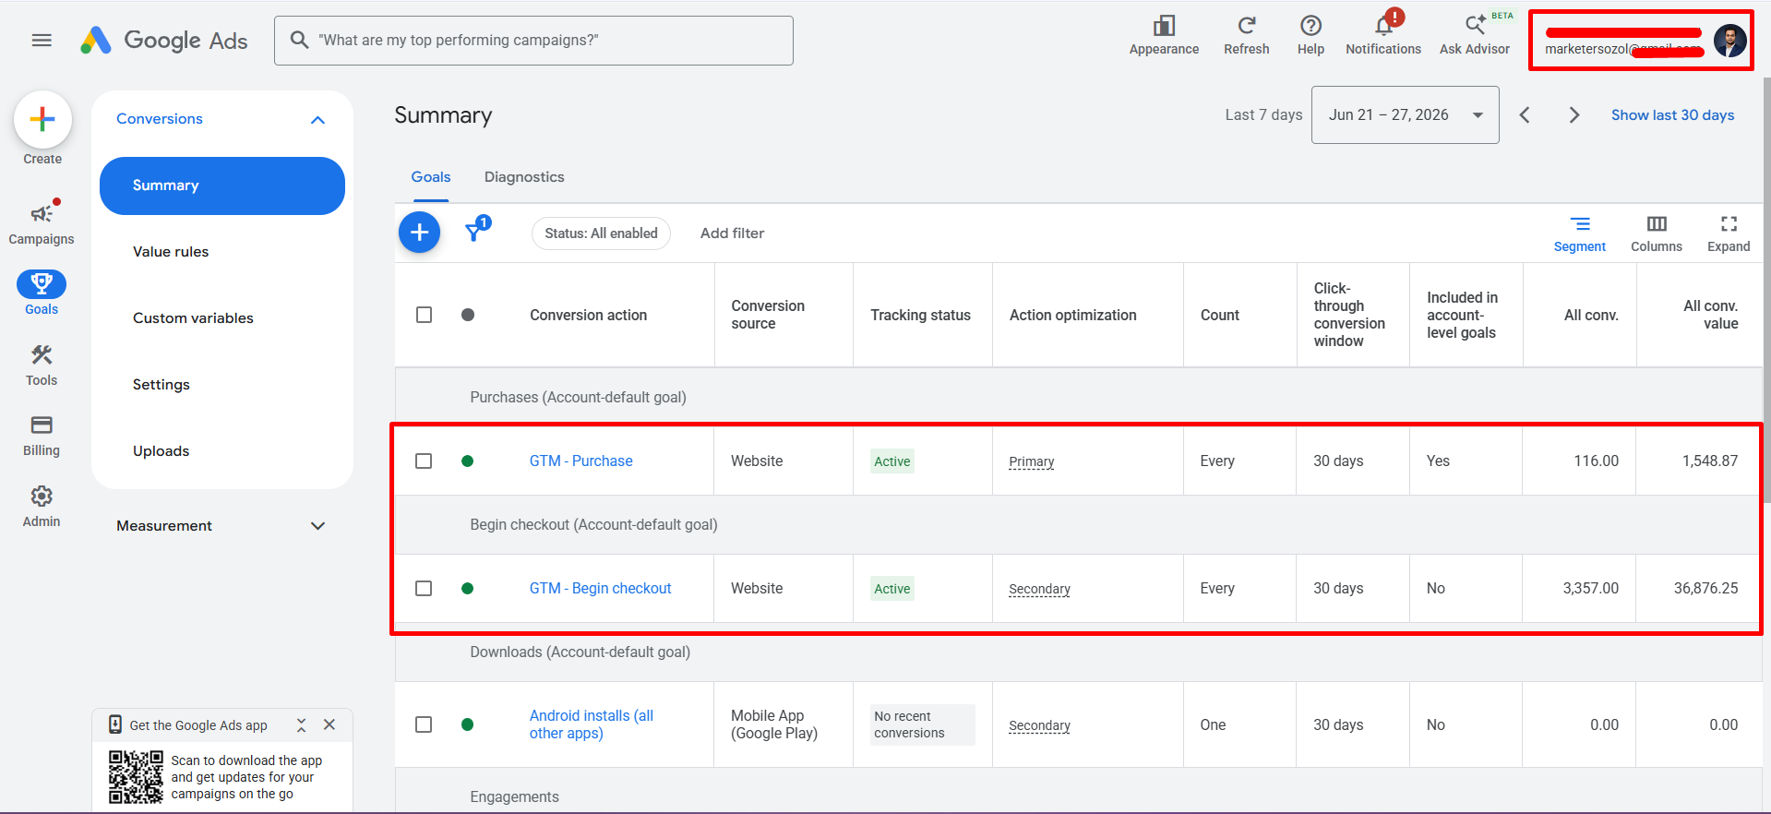The image size is (1771, 814).
Task: Open Android installs (all other apps)
Action: click(x=592, y=724)
